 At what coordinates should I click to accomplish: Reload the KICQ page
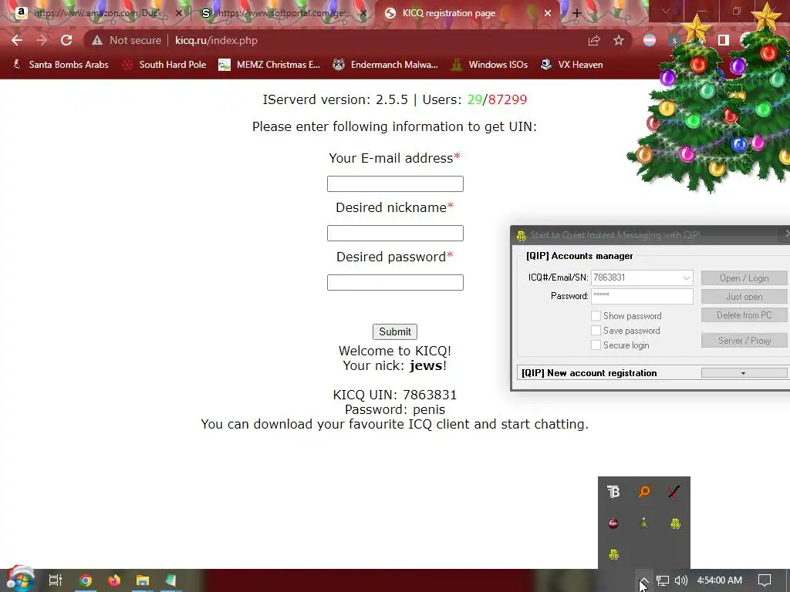tap(66, 40)
